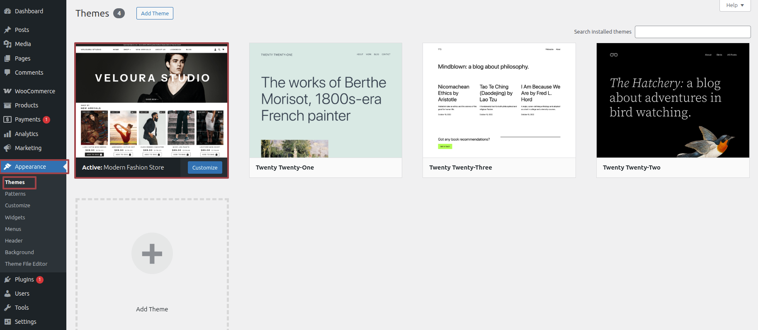Image resolution: width=758 pixels, height=330 pixels.
Task: Click the Dashboard gauge icon
Action: (x=7, y=11)
